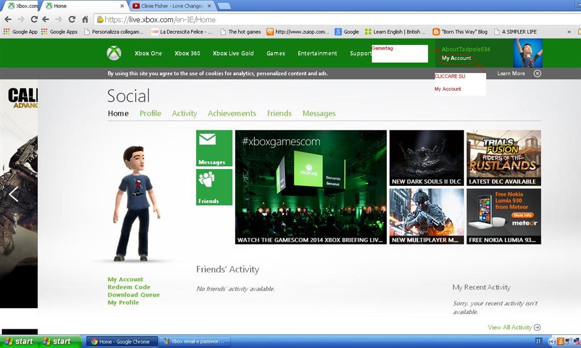581x348 pixels.
Task: Click "Sorry, your recent activity isn't available." text
Action: [495, 308]
